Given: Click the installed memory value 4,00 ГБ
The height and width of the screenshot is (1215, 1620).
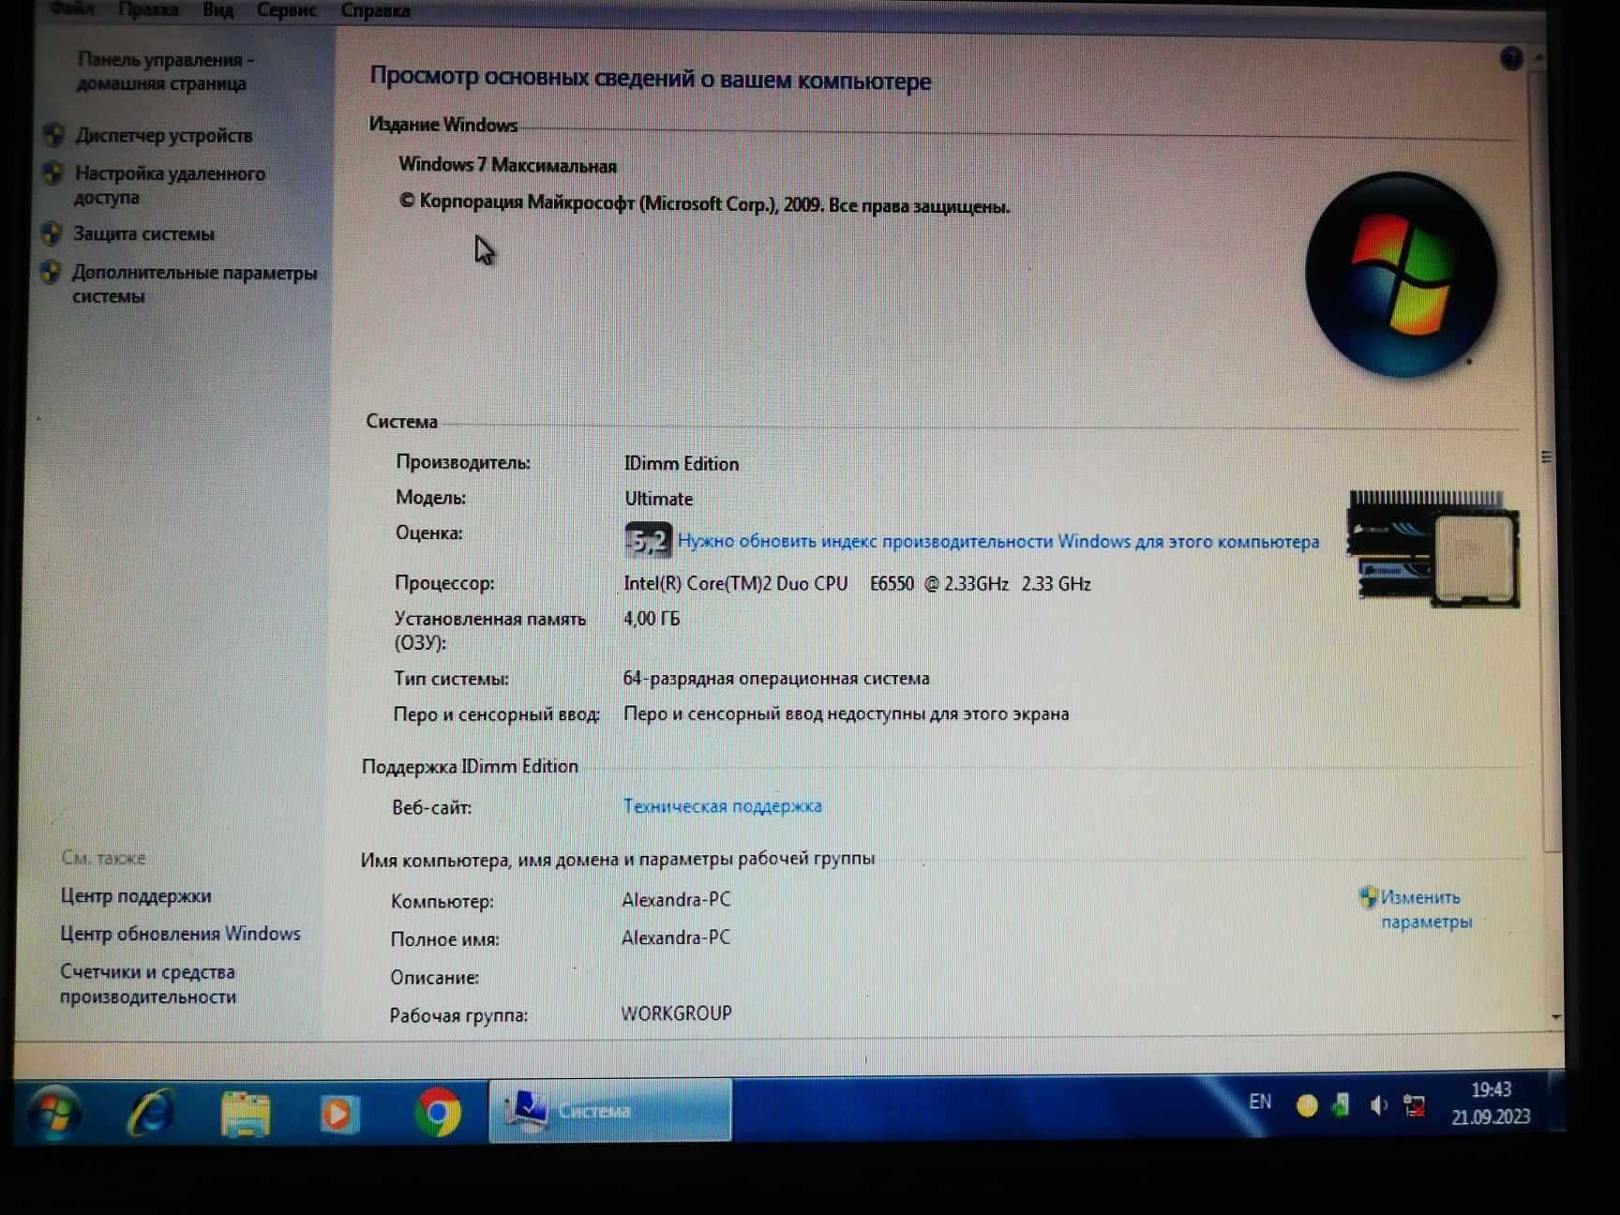Looking at the screenshot, I should click(x=652, y=619).
